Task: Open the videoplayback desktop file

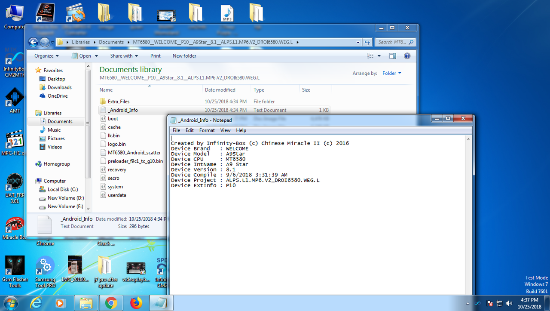Action: 136,272
